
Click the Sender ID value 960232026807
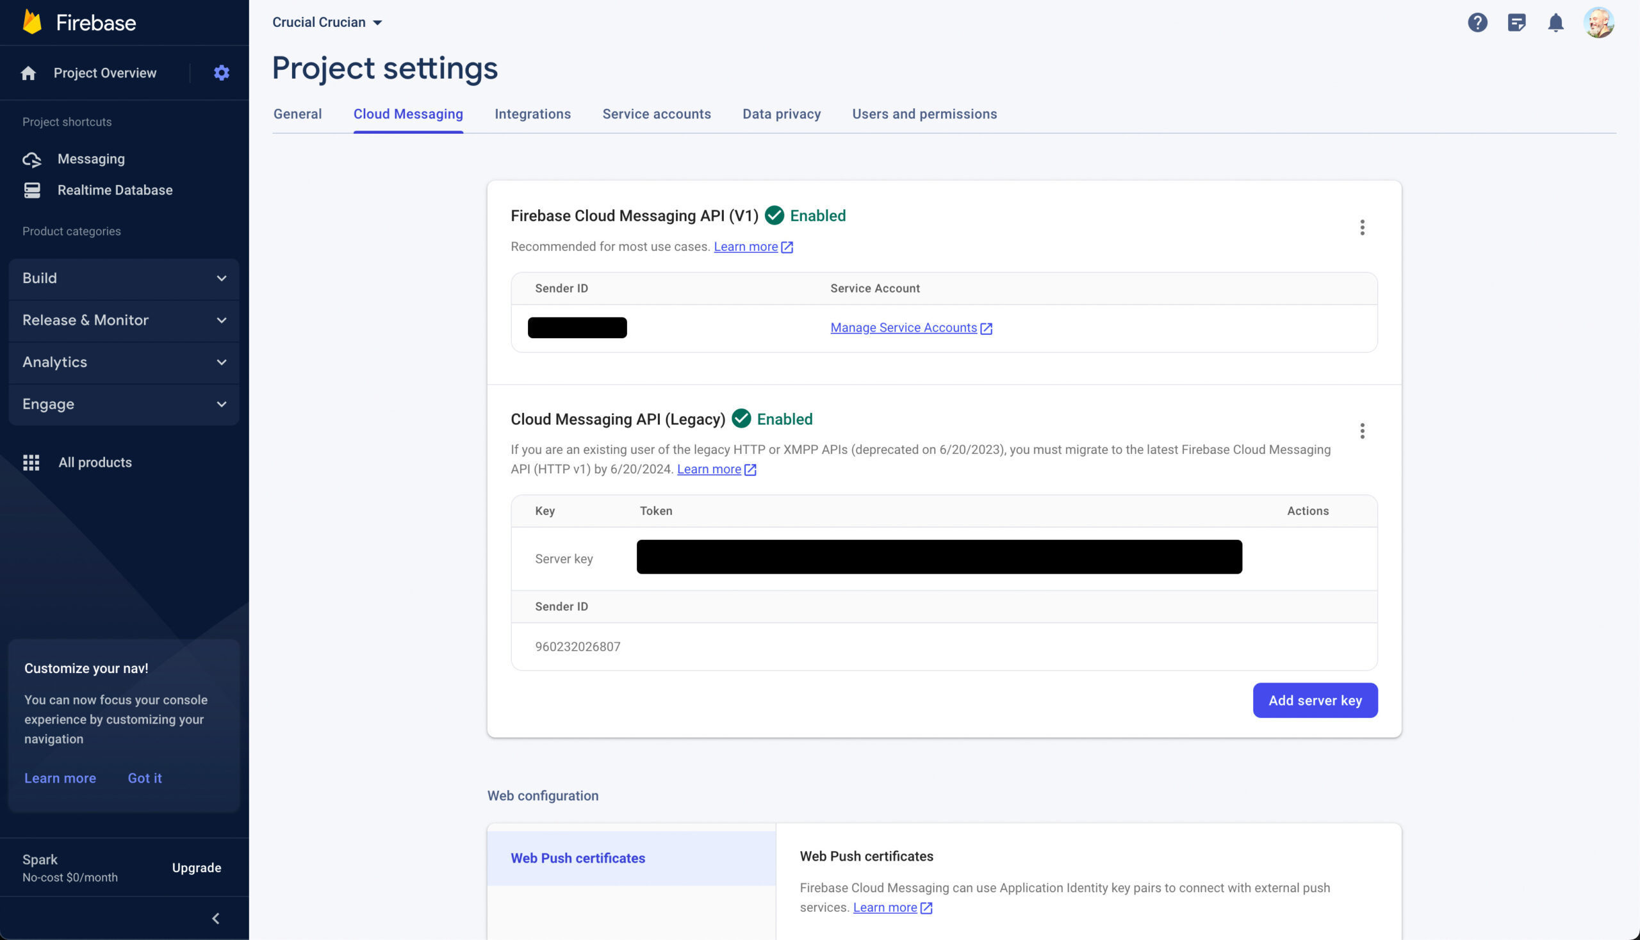[577, 647]
